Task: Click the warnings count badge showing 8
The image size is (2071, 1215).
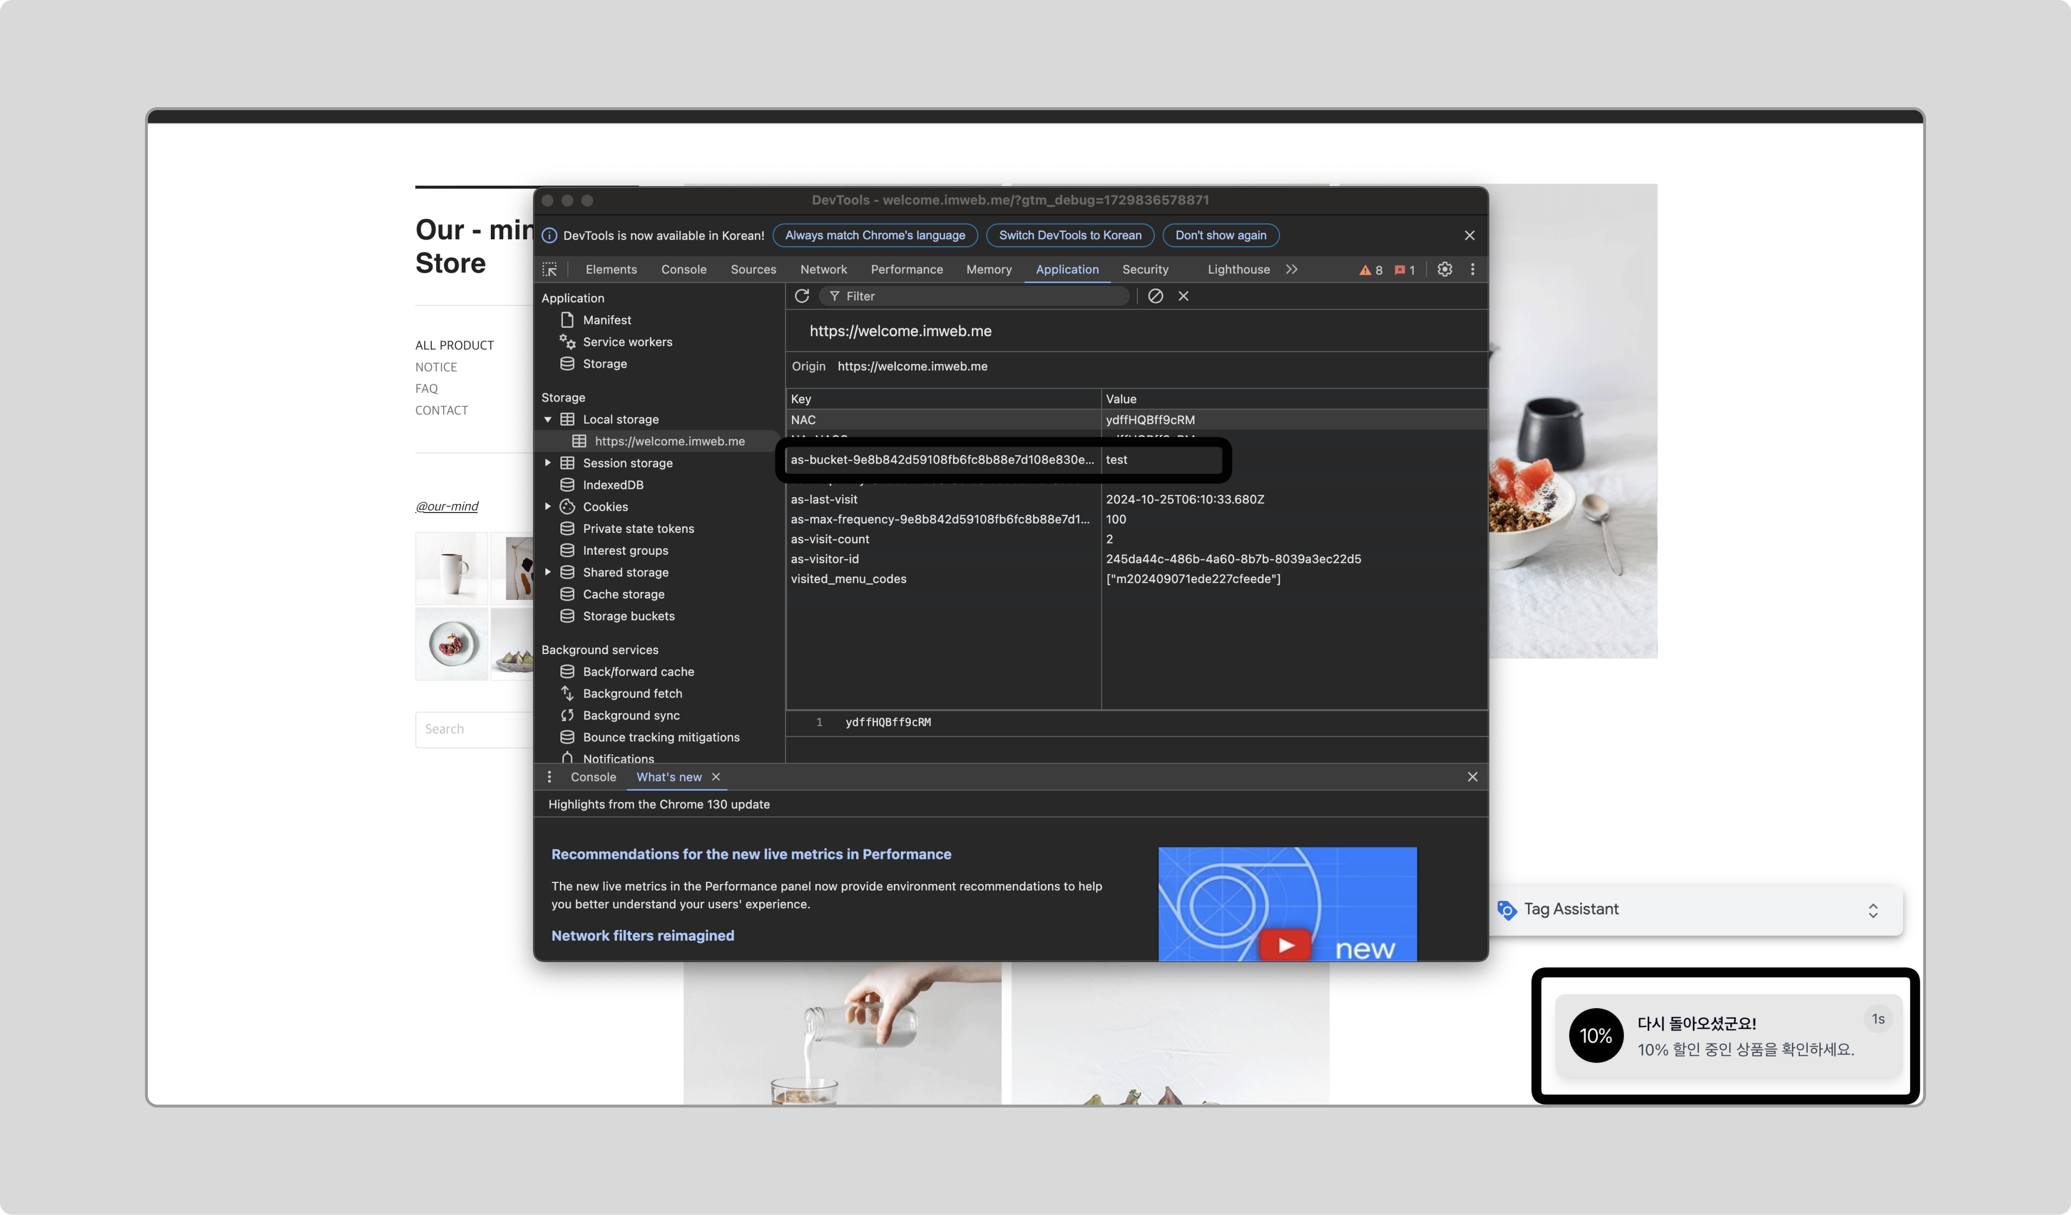Action: [1371, 270]
